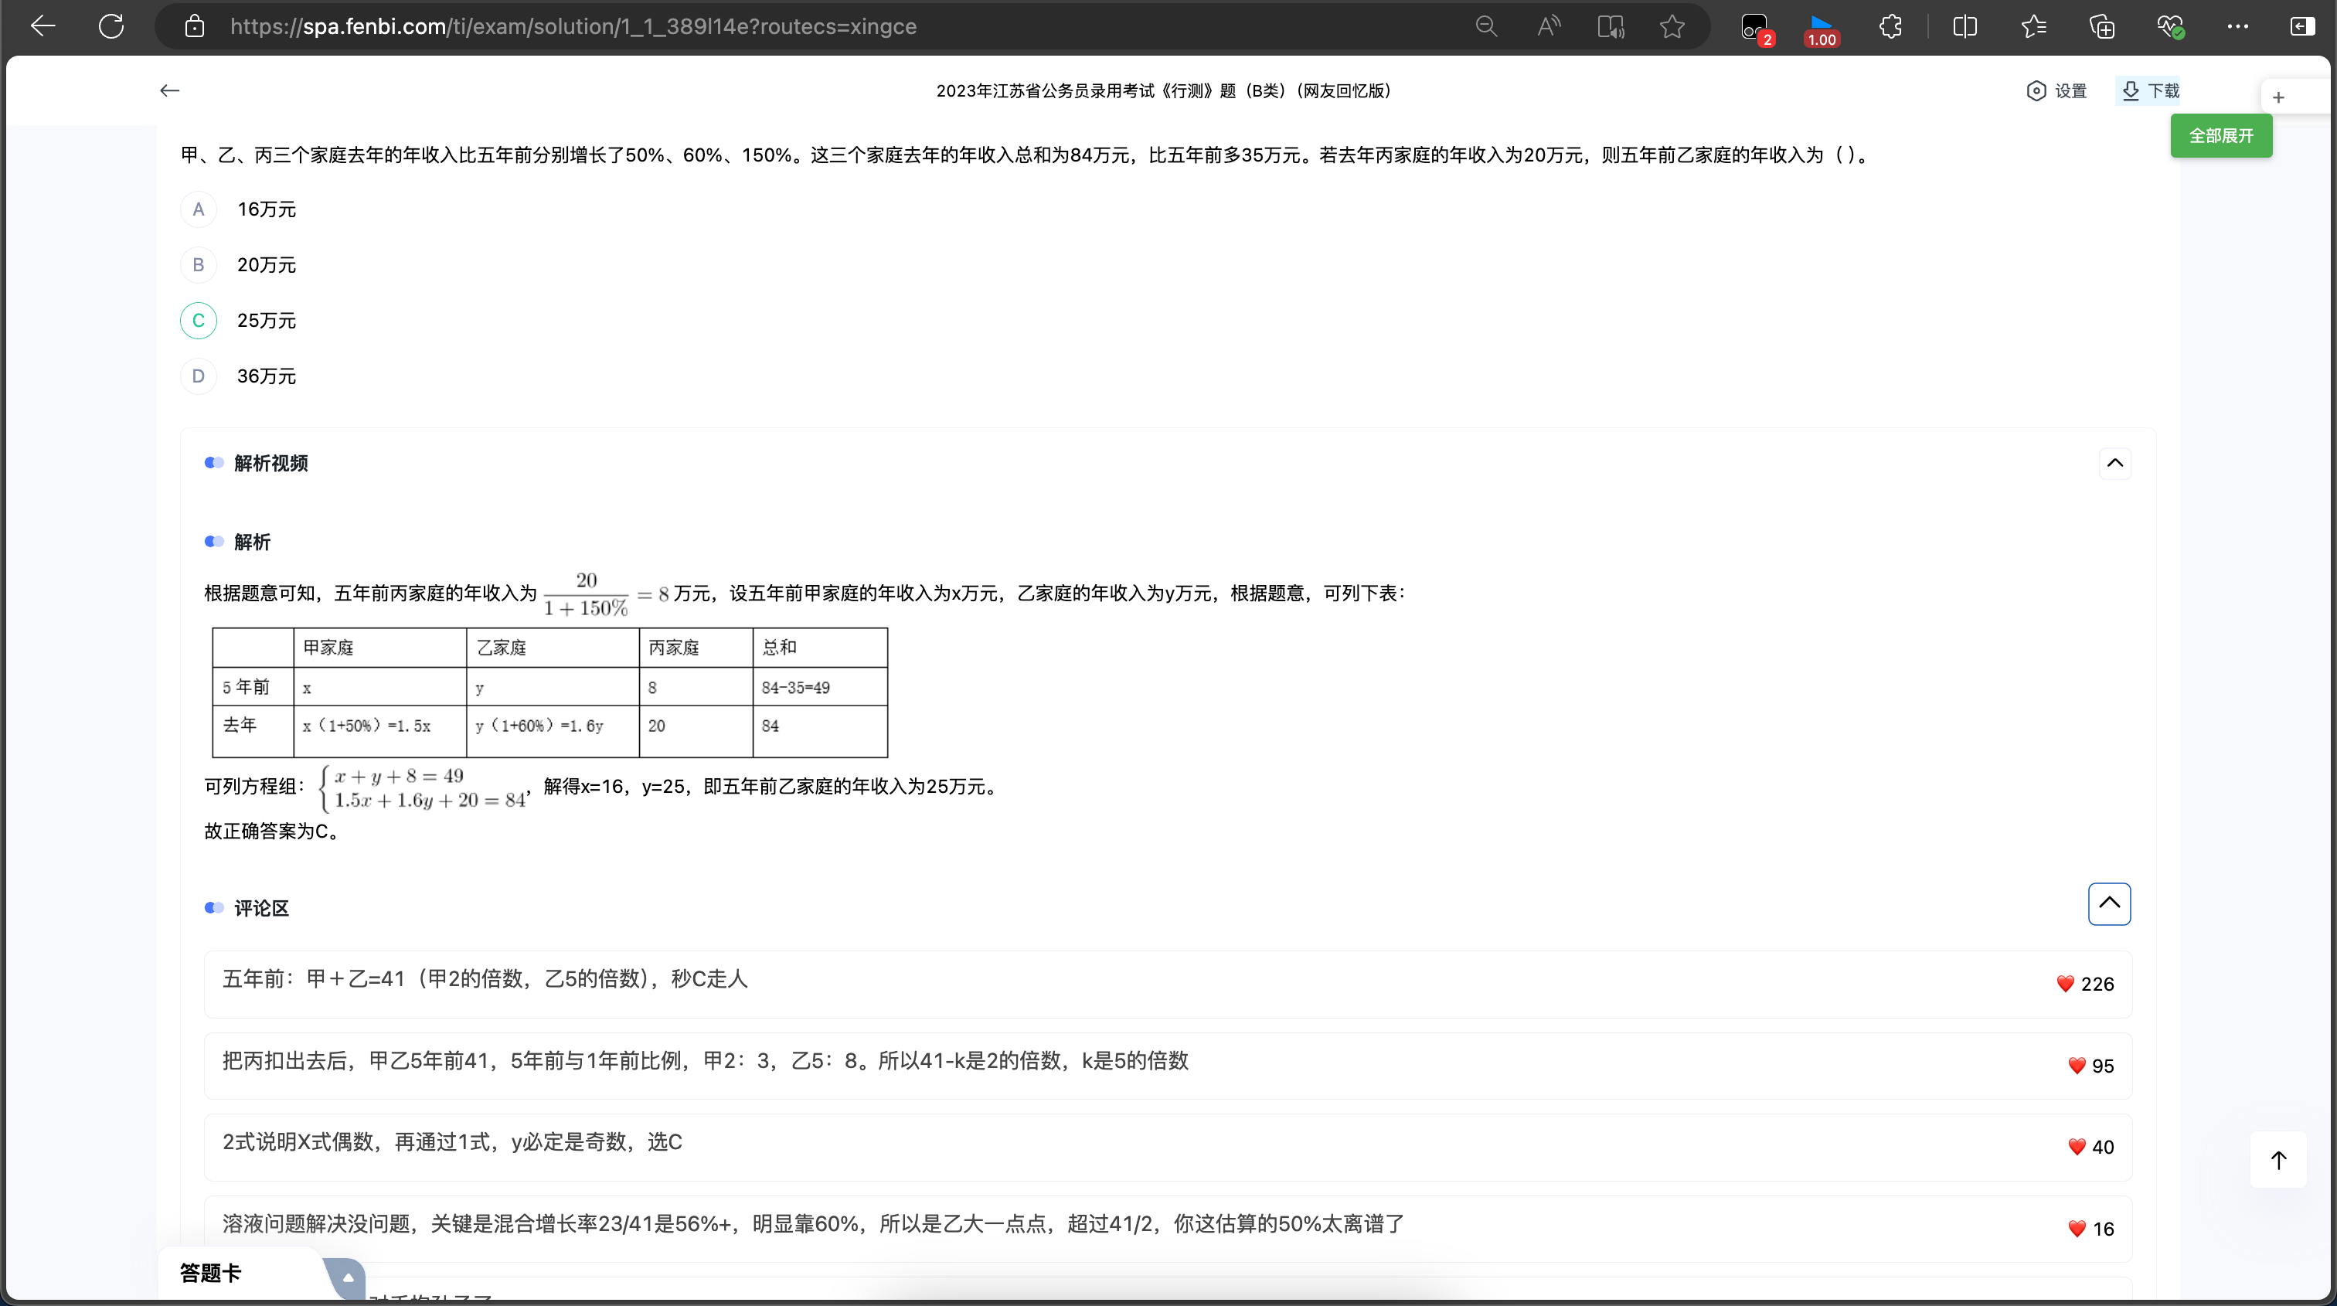Click the zoom magnifier icon in address bar

(1486, 26)
